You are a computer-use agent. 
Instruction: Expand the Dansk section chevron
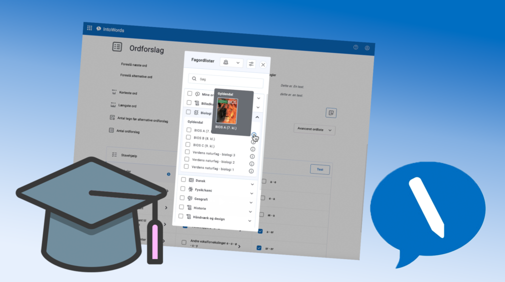point(252,185)
